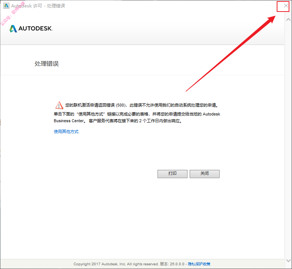
Task: Click the red warning triangle icon
Action: pos(59,105)
